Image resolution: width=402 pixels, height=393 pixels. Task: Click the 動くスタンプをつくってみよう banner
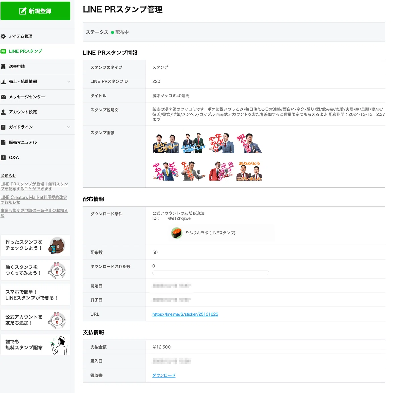(35, 270)
